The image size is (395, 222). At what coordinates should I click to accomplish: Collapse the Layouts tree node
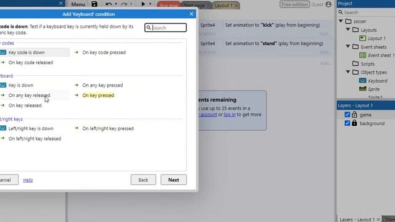[x=348, y=30]
